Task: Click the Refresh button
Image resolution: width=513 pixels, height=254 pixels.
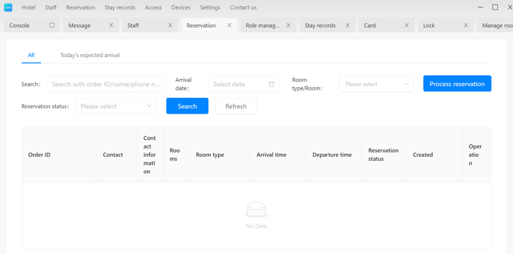Action: point(236,106)
